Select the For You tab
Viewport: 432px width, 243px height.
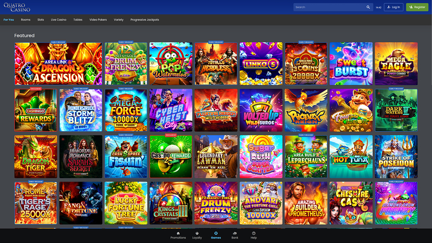click(x=8, y=20)
